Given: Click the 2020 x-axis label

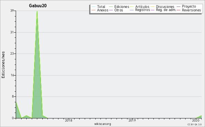Looking at the screenshot, I should 195,120.
